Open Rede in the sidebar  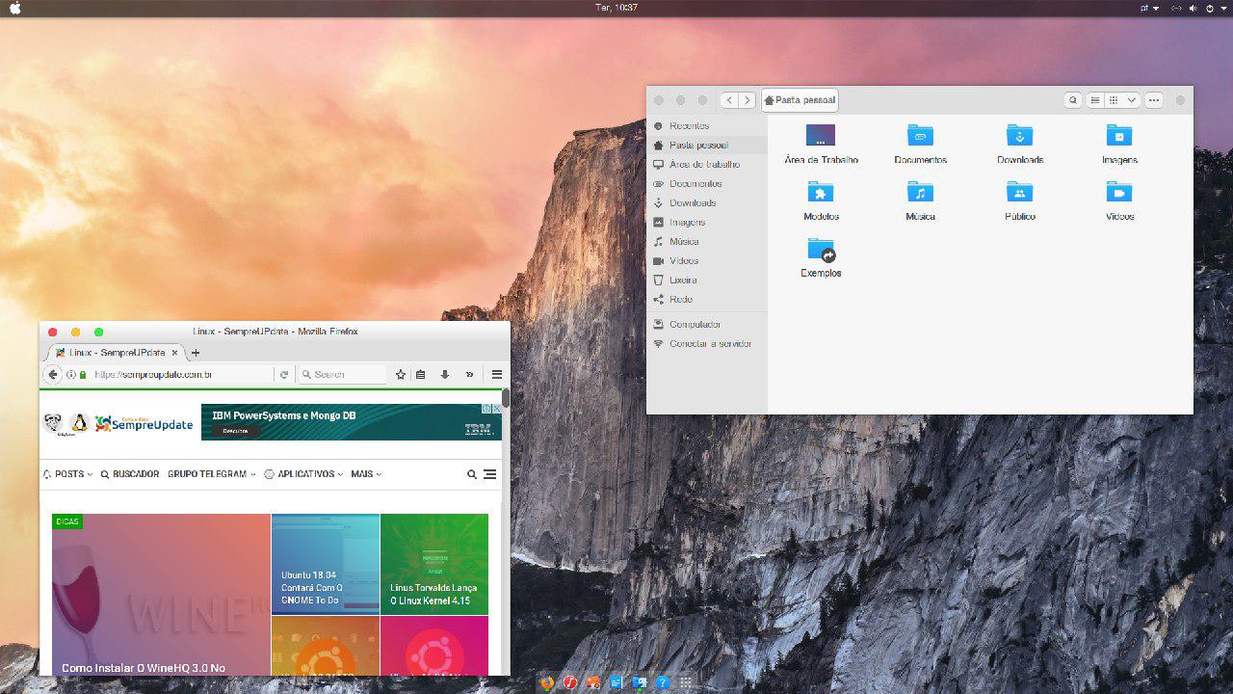tap(706, 299)
